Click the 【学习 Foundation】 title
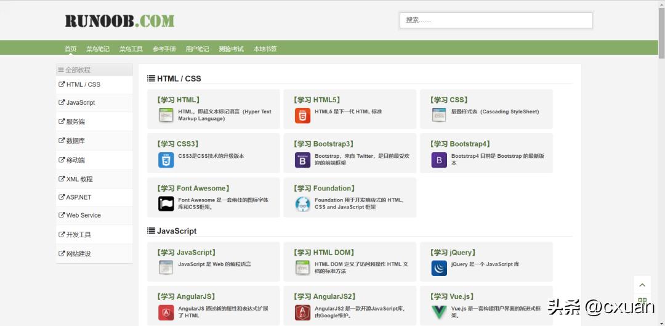The height and width of the screenshot is (326, 665). click(x=324, y=188)
